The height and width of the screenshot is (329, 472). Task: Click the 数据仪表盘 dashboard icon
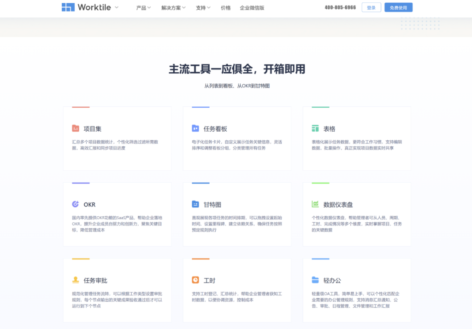pyautogui.click(x=315, y=204)
